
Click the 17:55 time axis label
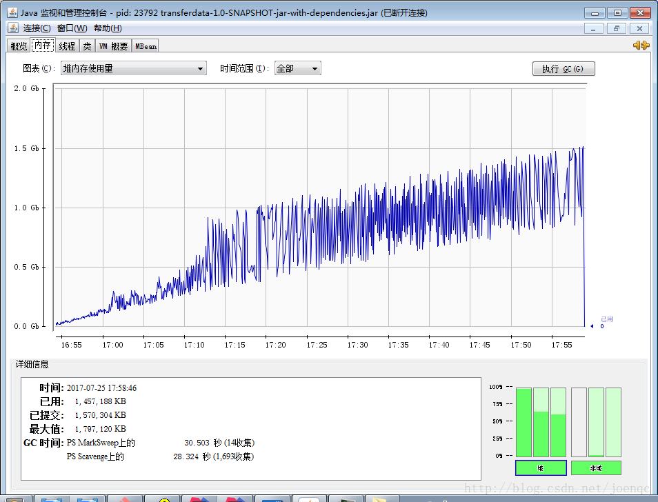(561, 345)
